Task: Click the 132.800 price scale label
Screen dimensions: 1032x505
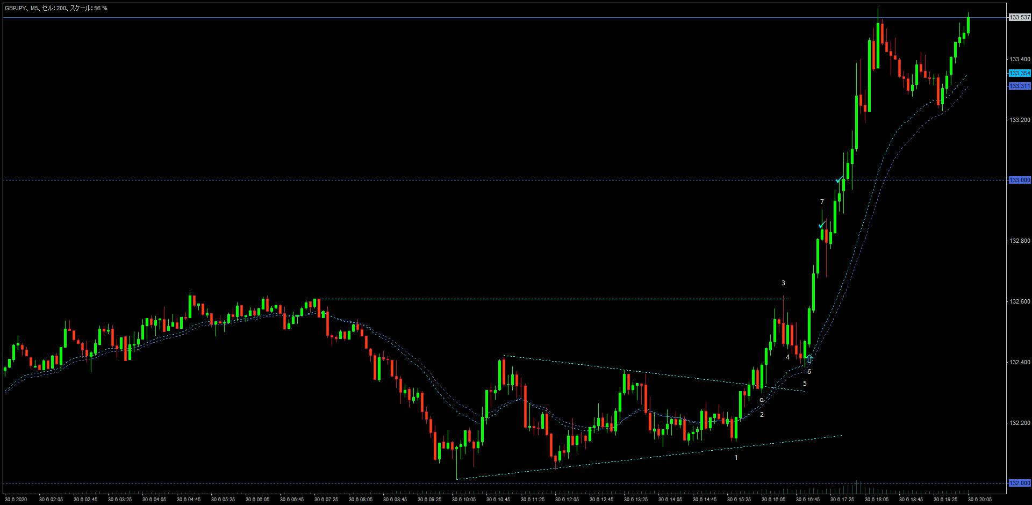Action: (1020, 241)
